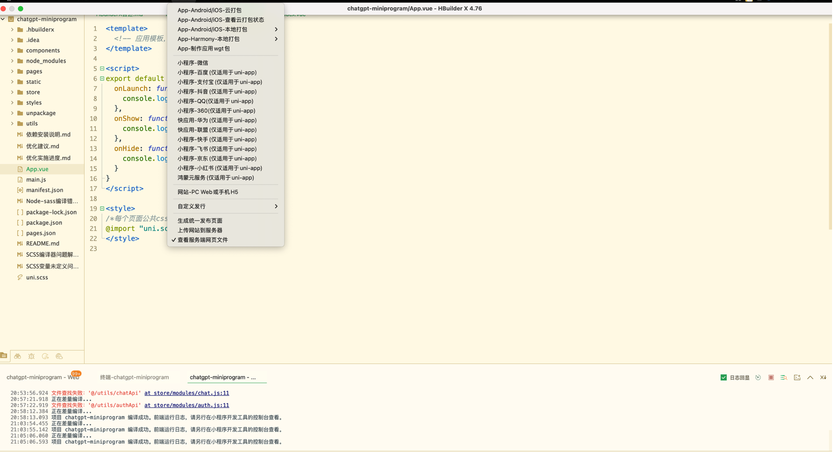The width and height of the screenshot is (837, 452).
Task: Click the manifest.json file icon
Action: [20, 190]
